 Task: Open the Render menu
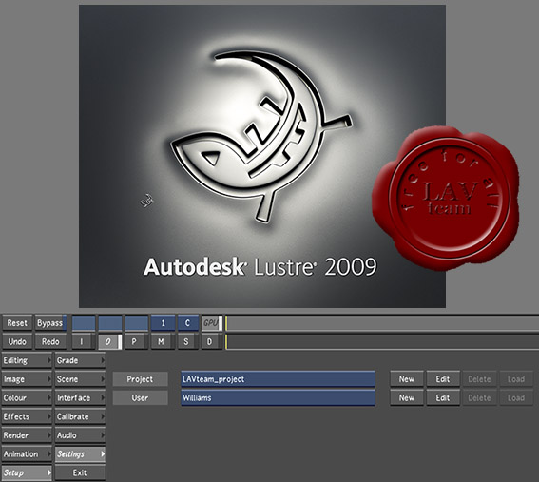click(27, 435)
